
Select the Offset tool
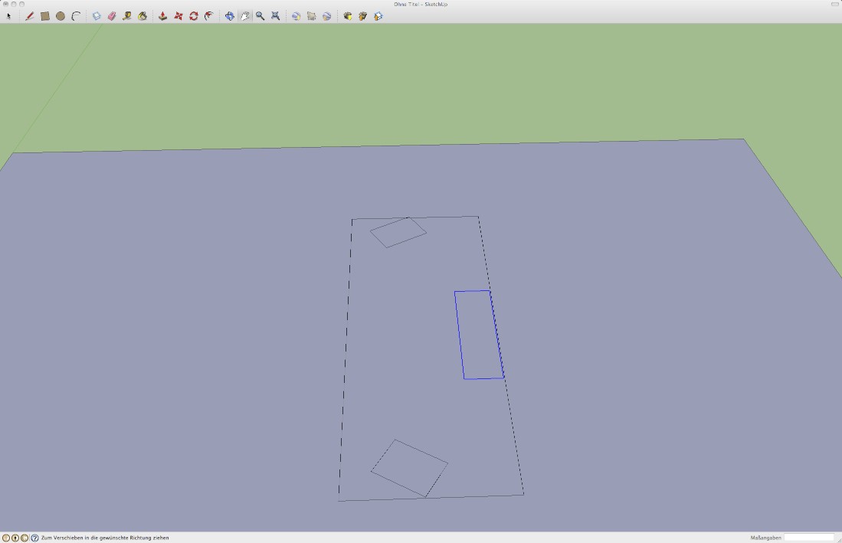coord(209,16)
